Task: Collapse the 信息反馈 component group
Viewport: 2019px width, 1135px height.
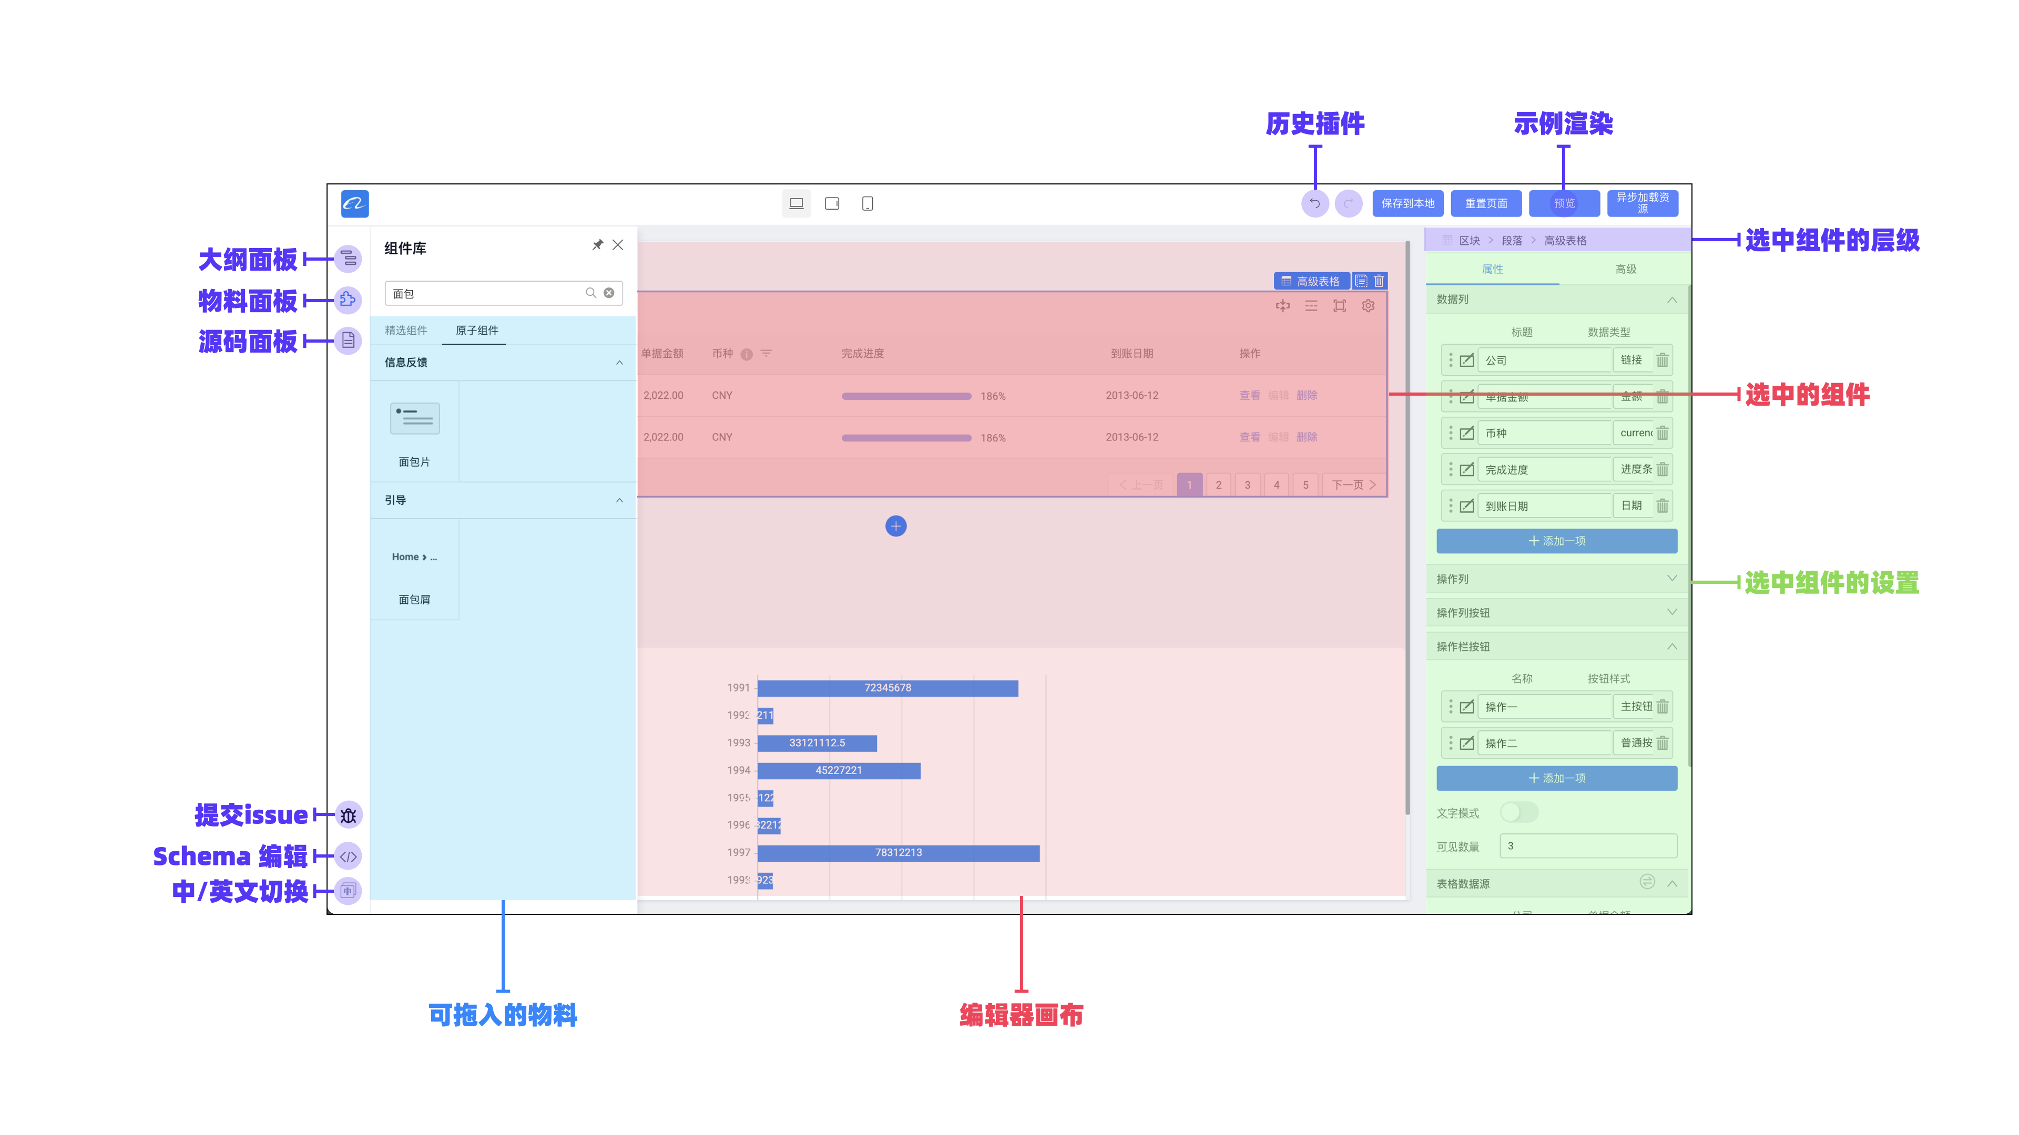Action: (619, 363)
